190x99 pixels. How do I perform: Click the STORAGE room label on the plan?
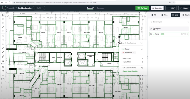(x=109, y=63)
